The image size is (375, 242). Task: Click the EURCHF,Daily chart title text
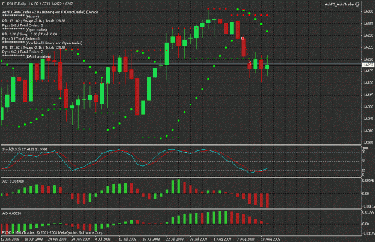click(14, 4)
